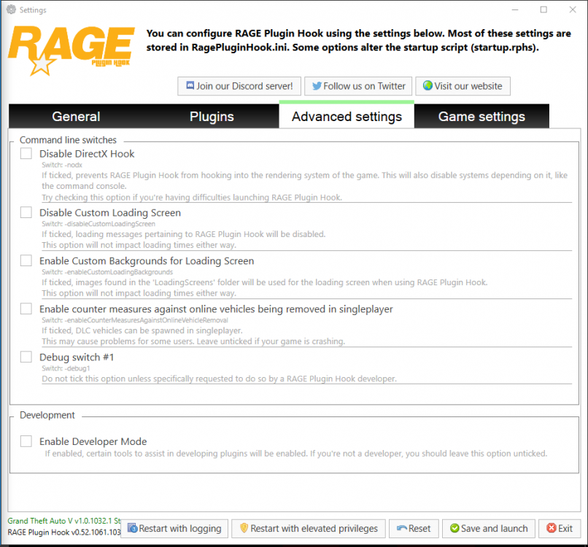
Task: Click Restart with logging button
Action: point(174,529)
